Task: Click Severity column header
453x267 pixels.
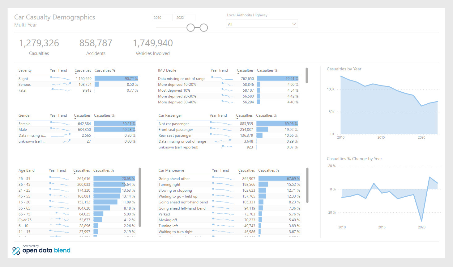Action: click(x=25, y=70)
